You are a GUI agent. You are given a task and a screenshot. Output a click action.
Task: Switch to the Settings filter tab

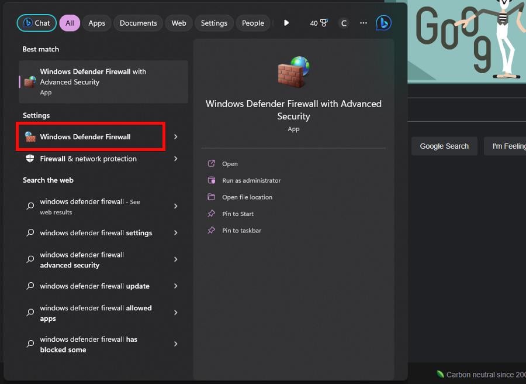click(214, 23)
